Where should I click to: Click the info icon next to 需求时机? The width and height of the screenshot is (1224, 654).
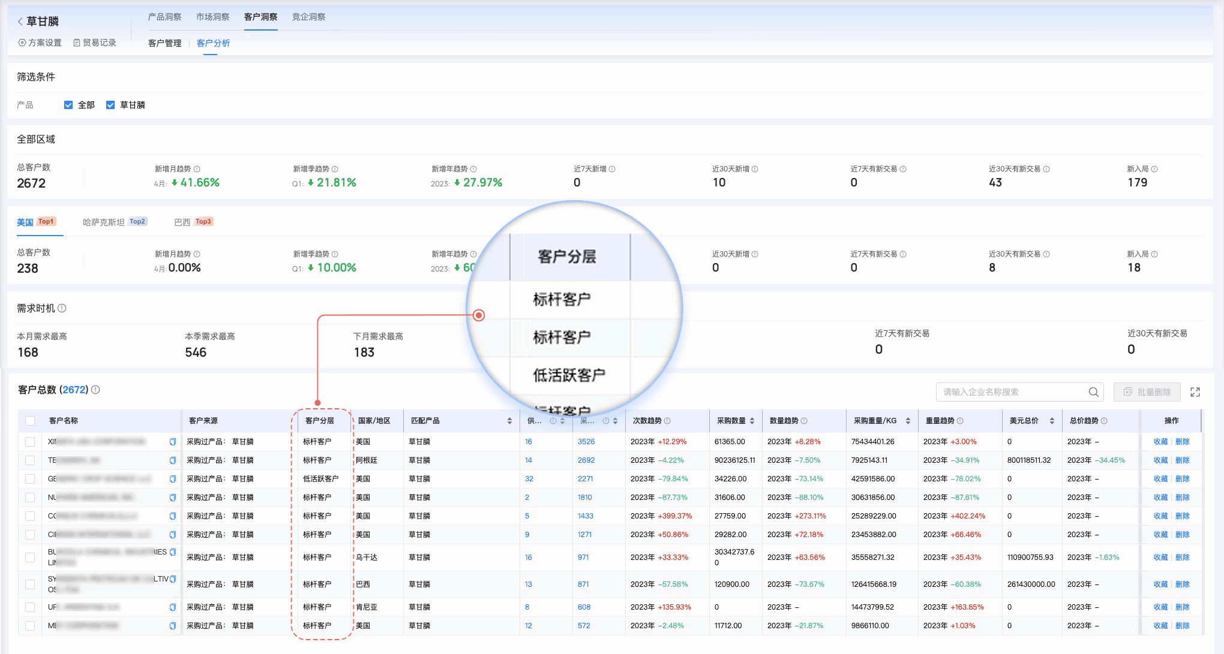[63, 308]
